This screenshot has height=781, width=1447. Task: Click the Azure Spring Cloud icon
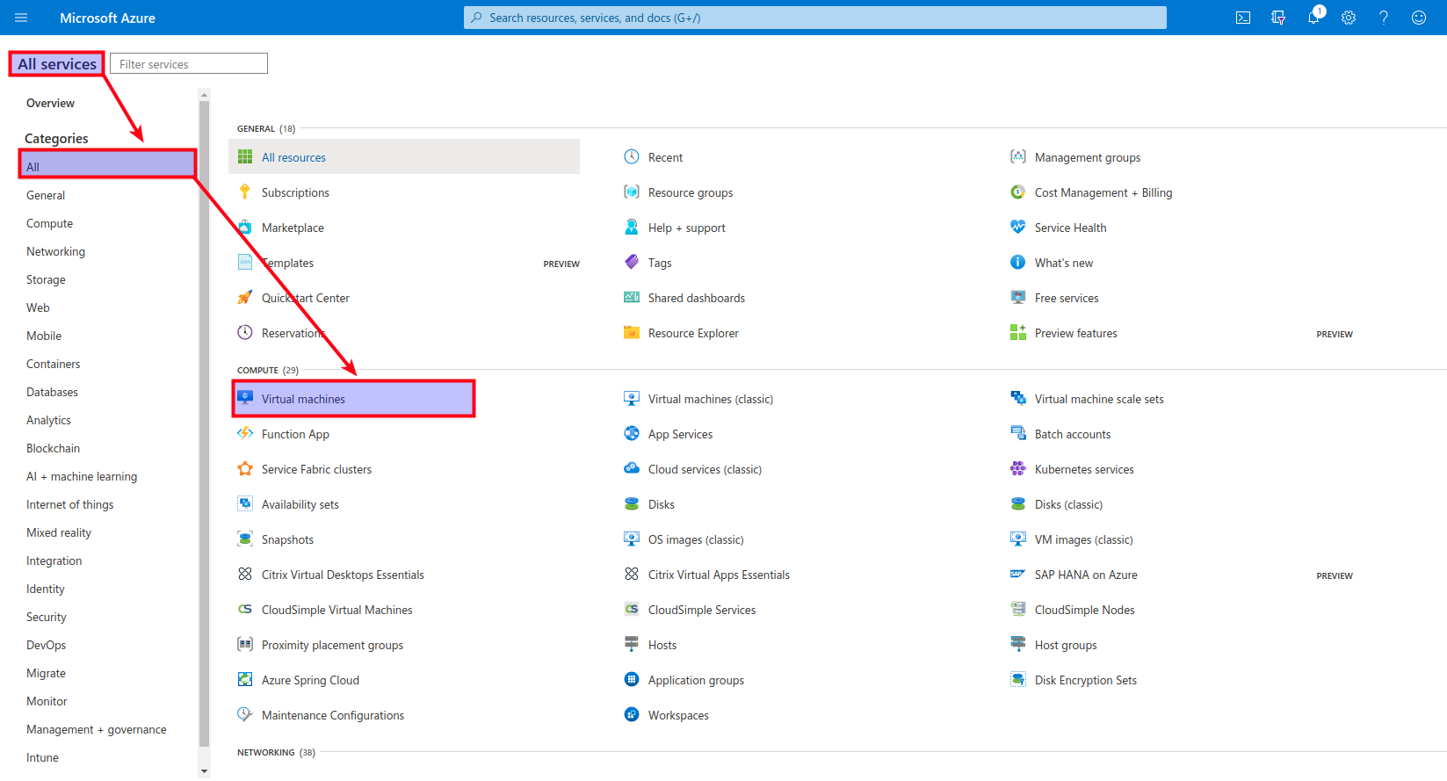[x=245, y=679]
